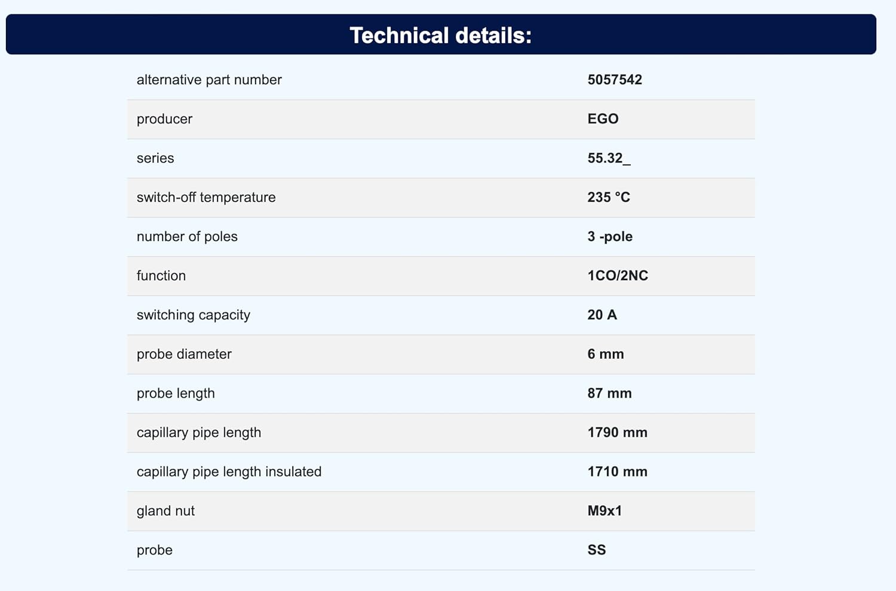Click the probe length value 87 mm
The height and width of the screenshot is (591, 896).
[x=609, y=393]
